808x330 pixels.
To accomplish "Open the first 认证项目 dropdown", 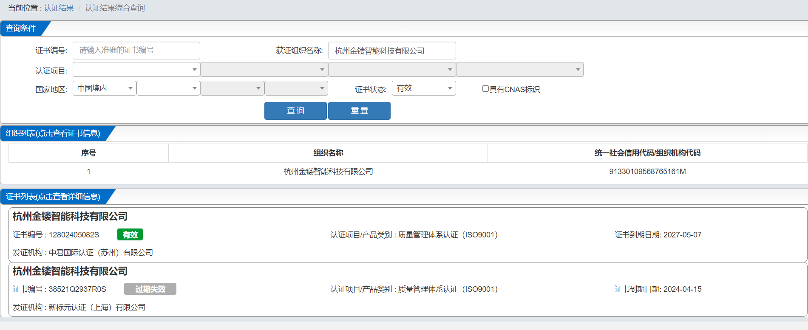I will click(x=136, y=70).
